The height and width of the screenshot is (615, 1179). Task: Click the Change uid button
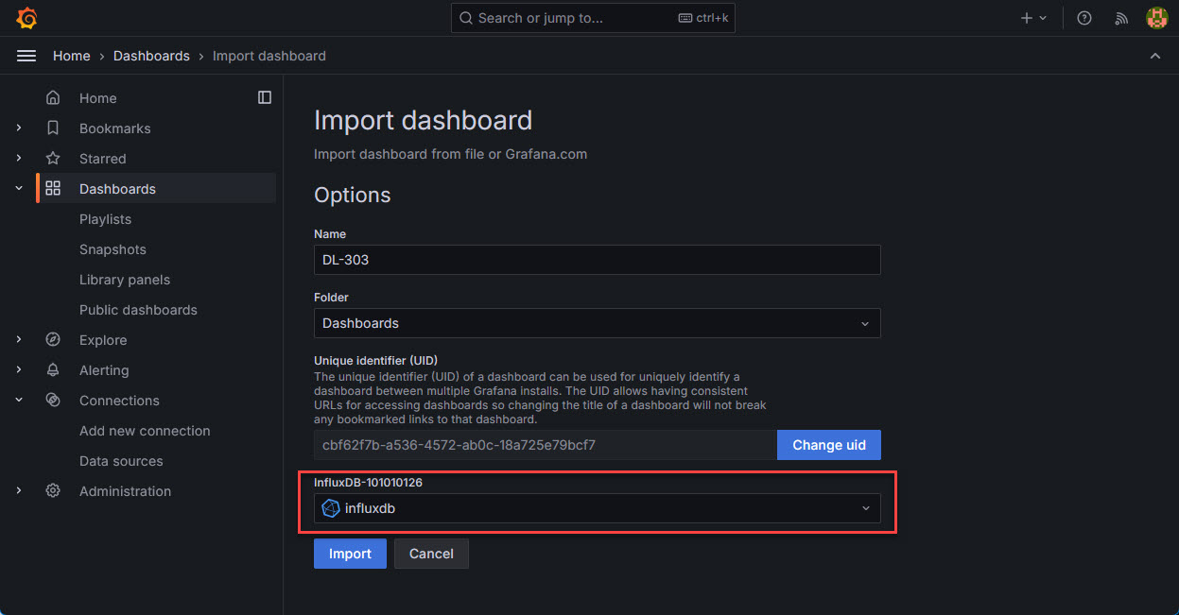tap(828, 444)
